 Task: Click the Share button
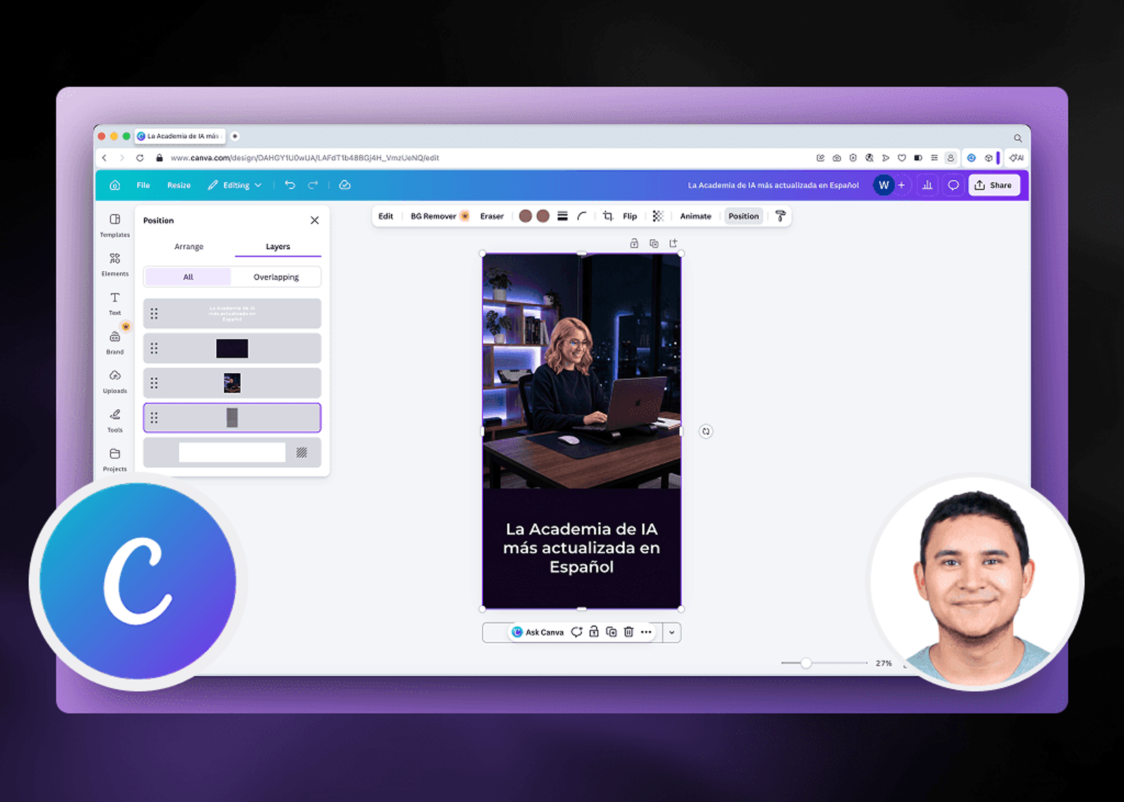994,185
